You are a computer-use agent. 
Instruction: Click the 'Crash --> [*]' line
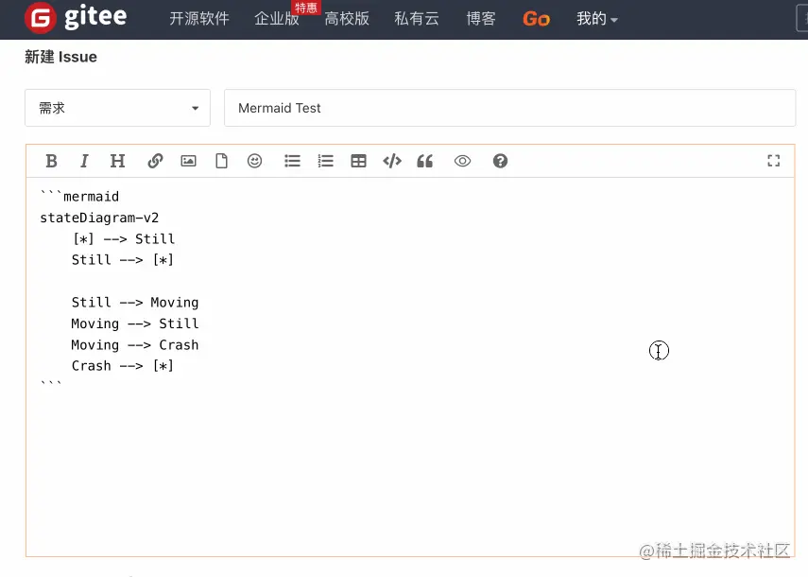pyautogui.click(x=123, y=365)
